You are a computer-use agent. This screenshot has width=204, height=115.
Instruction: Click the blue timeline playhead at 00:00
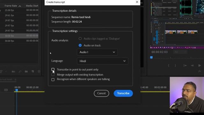tap(17, 90)
